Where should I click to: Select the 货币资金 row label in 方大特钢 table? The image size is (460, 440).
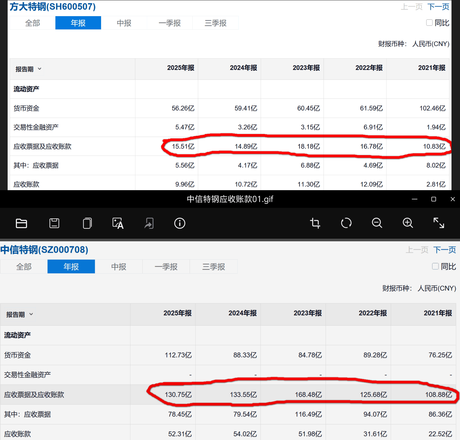coord(26,108)
